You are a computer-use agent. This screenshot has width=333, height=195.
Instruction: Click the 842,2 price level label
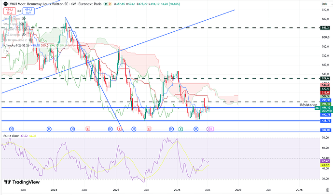pyautogui.click(x=325, y=28)
